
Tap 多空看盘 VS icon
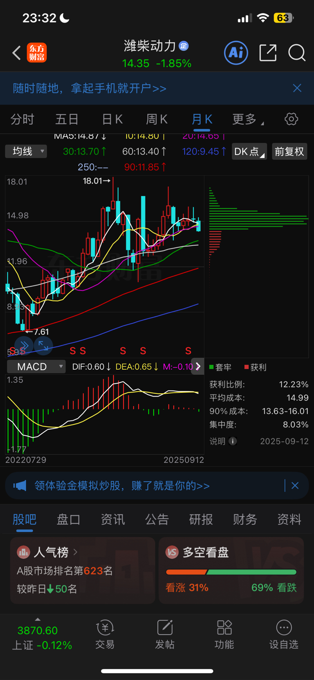(172, 552)
